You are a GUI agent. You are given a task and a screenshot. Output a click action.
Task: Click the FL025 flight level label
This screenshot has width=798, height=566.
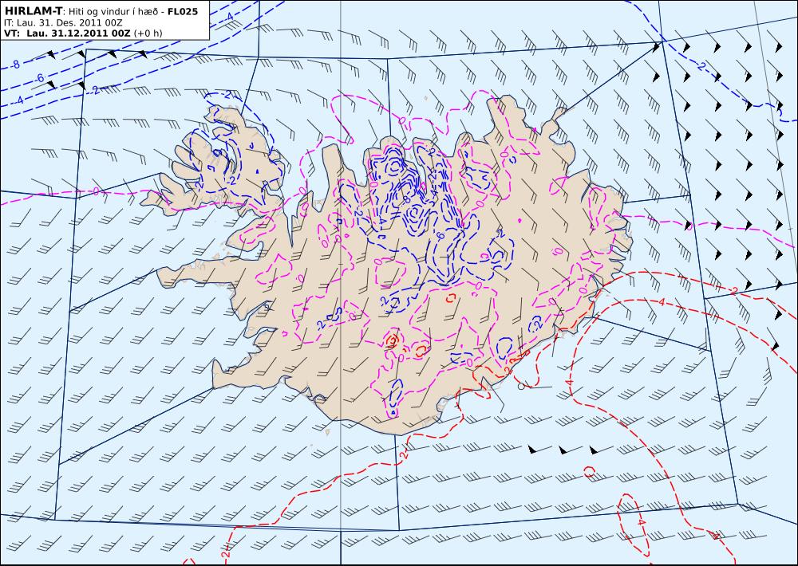pyautogui.click(x=182, y=11)
